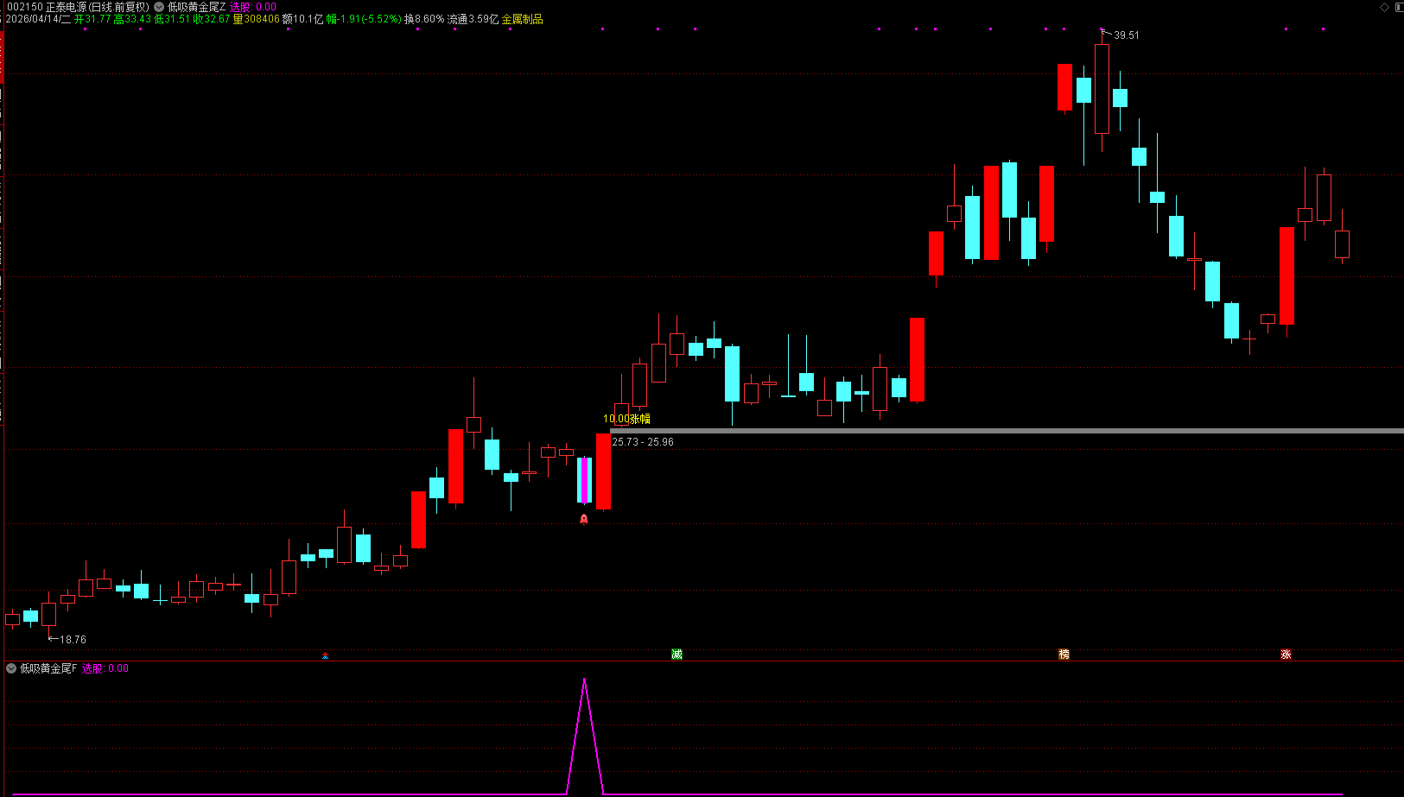Screen dimensions: 1404x797
Task: Expand the 低吸黄金尾F sub-chart indicator menu
Action: pos(11,668)
